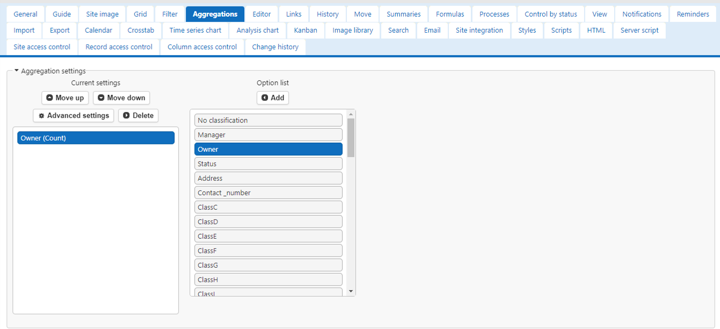Delete the selected aggregation

pyautogui.click(x=138, y=115)
